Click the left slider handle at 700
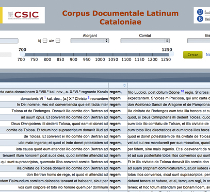210x192 pixels. (22, 55)
